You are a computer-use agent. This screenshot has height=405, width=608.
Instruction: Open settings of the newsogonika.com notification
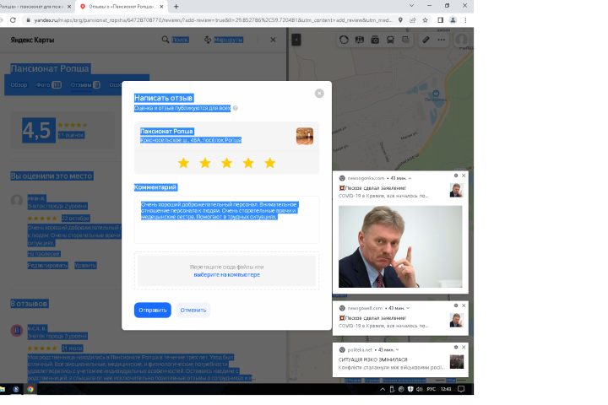coord(456,175)
